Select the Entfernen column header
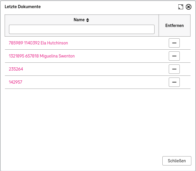The image size is (196, 171). coord(175,26)
